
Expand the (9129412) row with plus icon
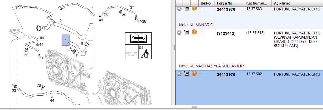179,33
